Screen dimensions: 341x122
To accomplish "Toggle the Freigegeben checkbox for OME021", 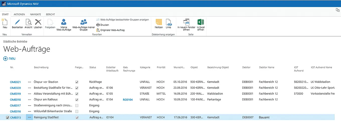I will pyautogui.click(x=77, y=82).
